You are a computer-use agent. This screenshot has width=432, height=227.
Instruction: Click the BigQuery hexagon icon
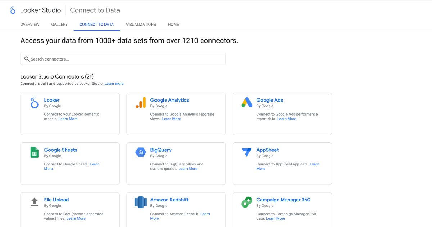coord(141,152)
